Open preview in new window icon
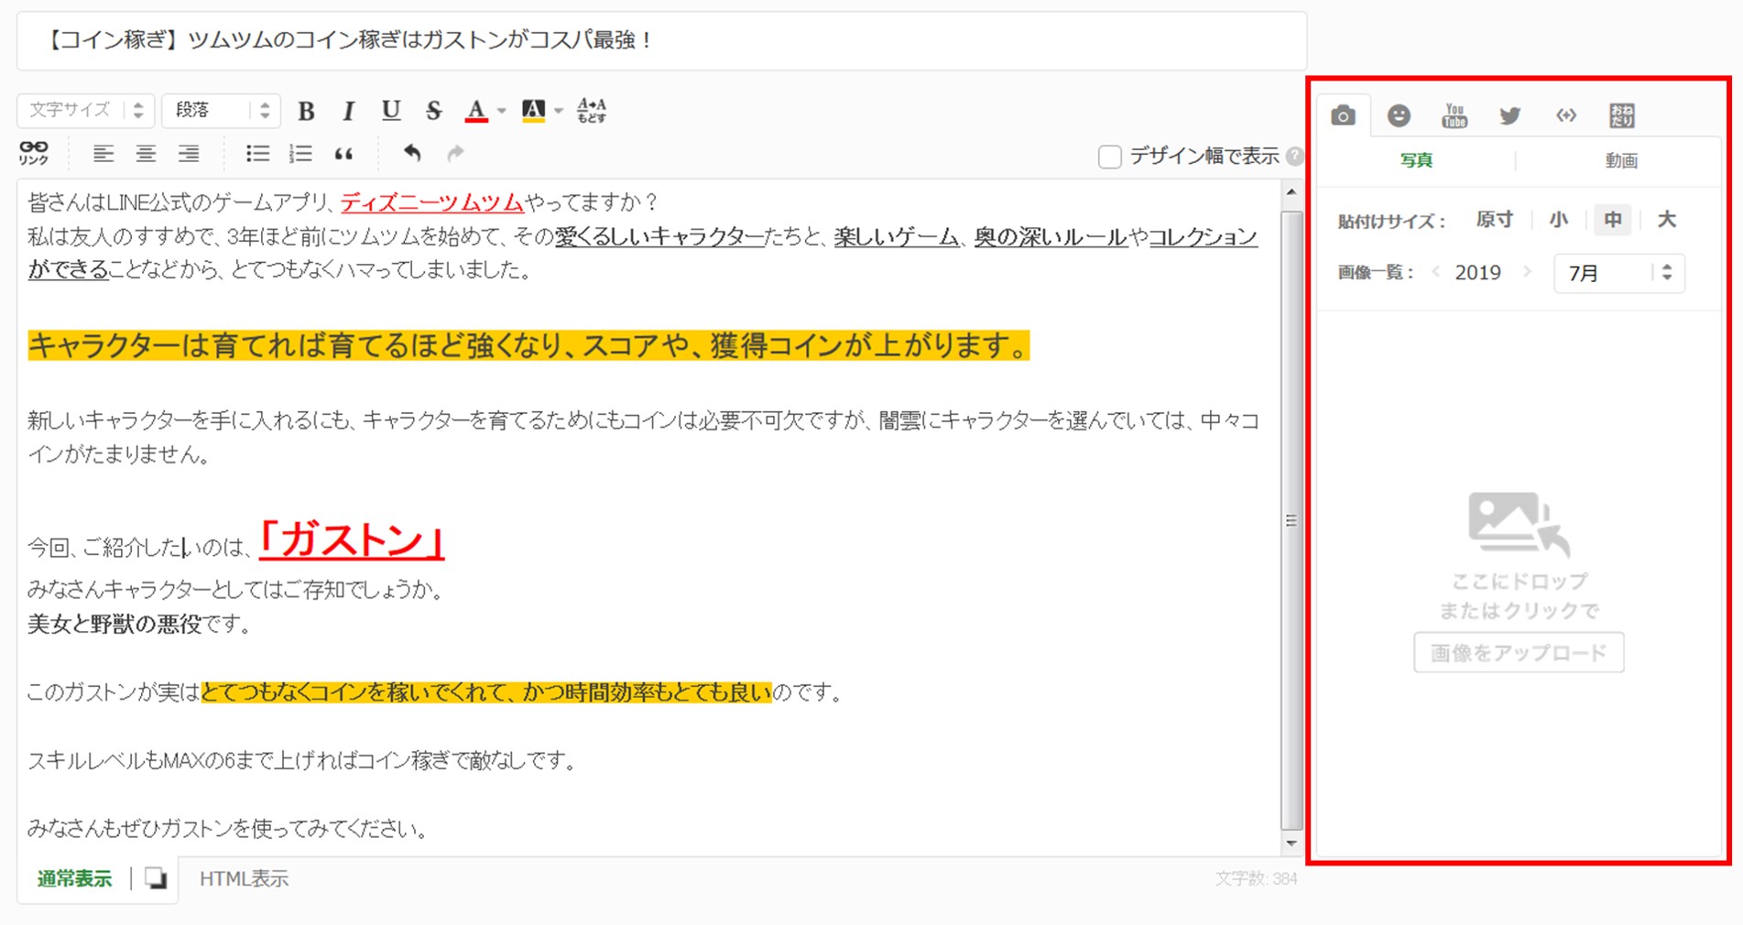Image resolution: width=1743 pixels, height=925 pixels. tap(156, 878)
